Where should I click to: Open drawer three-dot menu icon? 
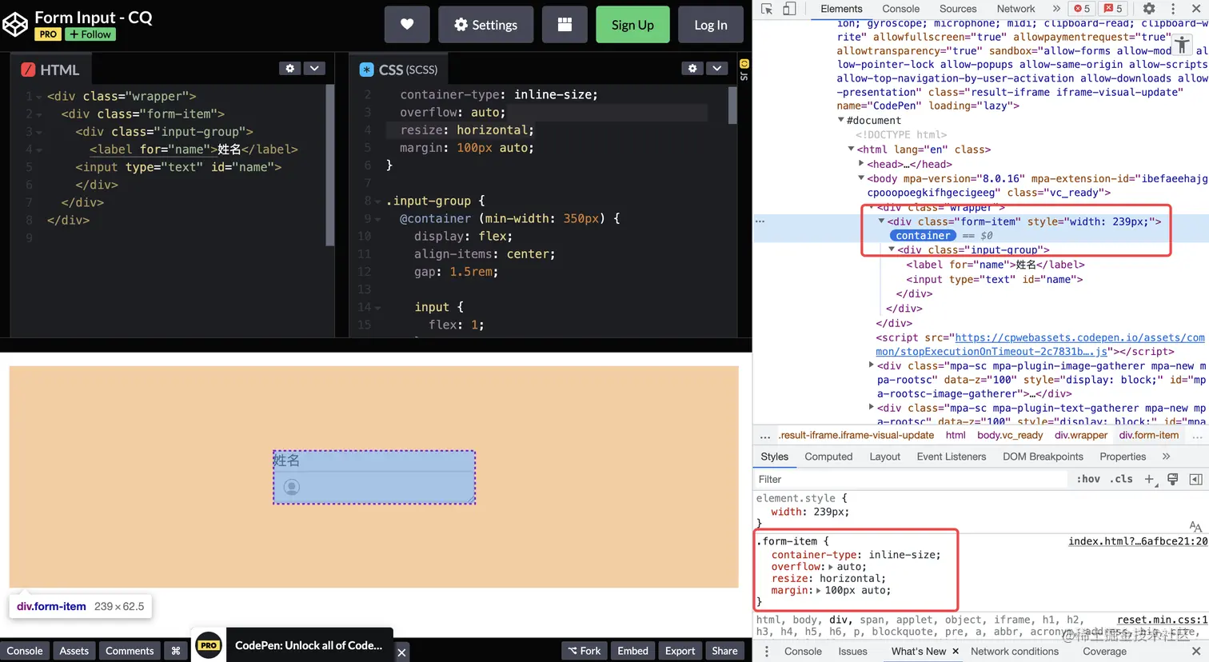[766, 652]
